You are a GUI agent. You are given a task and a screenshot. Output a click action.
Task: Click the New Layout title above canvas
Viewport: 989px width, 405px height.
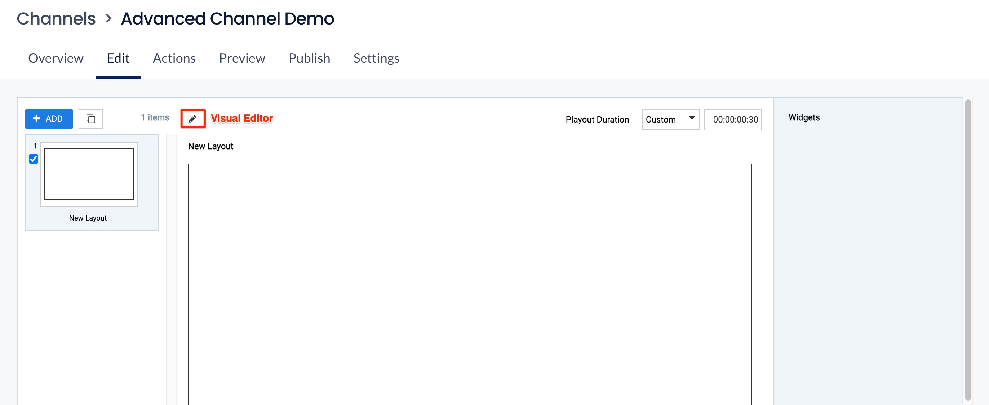[x=210, y=146]
